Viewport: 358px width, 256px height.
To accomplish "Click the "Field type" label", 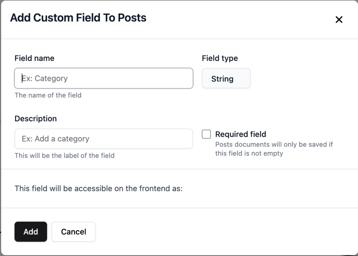I will [220, 58].
